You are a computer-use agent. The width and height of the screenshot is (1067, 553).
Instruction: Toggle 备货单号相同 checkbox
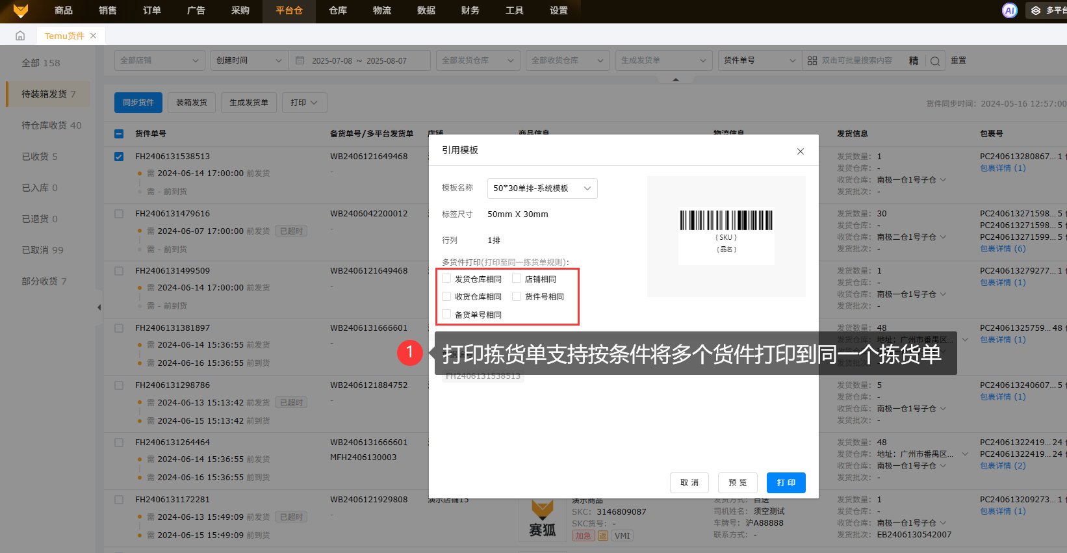[446, 315]
